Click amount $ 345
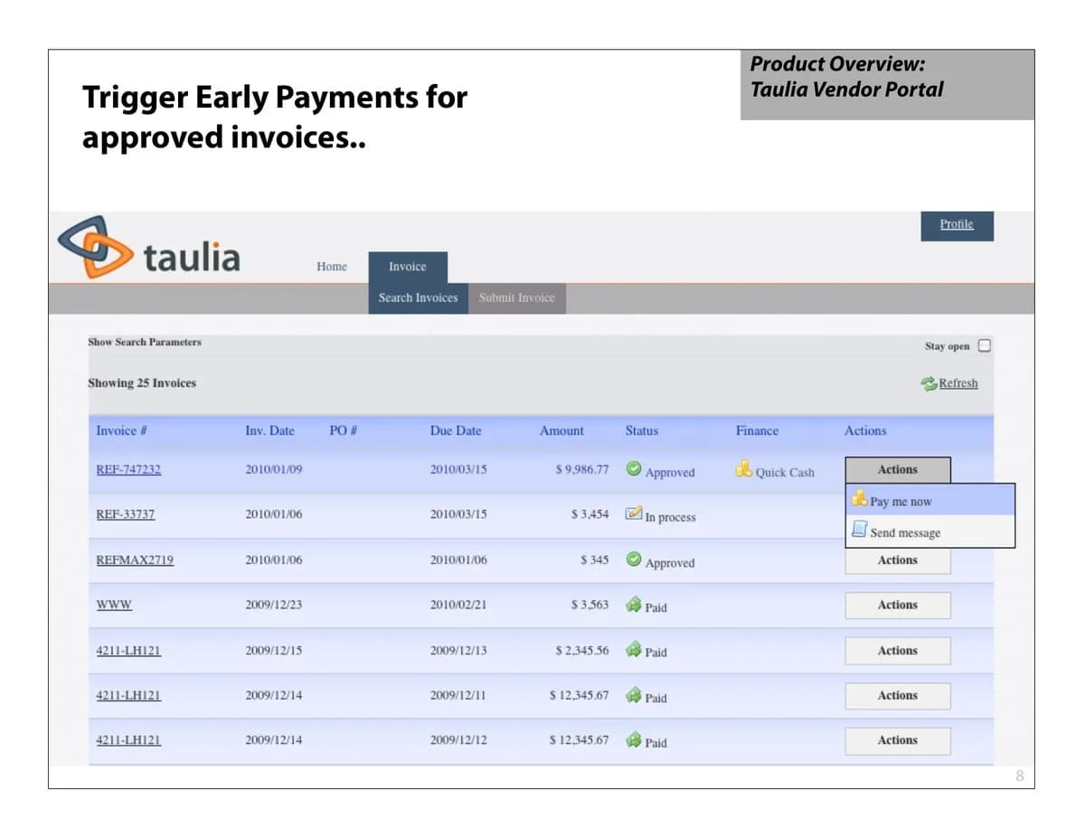Screen dimensions: 1085x837 point(594,560)
